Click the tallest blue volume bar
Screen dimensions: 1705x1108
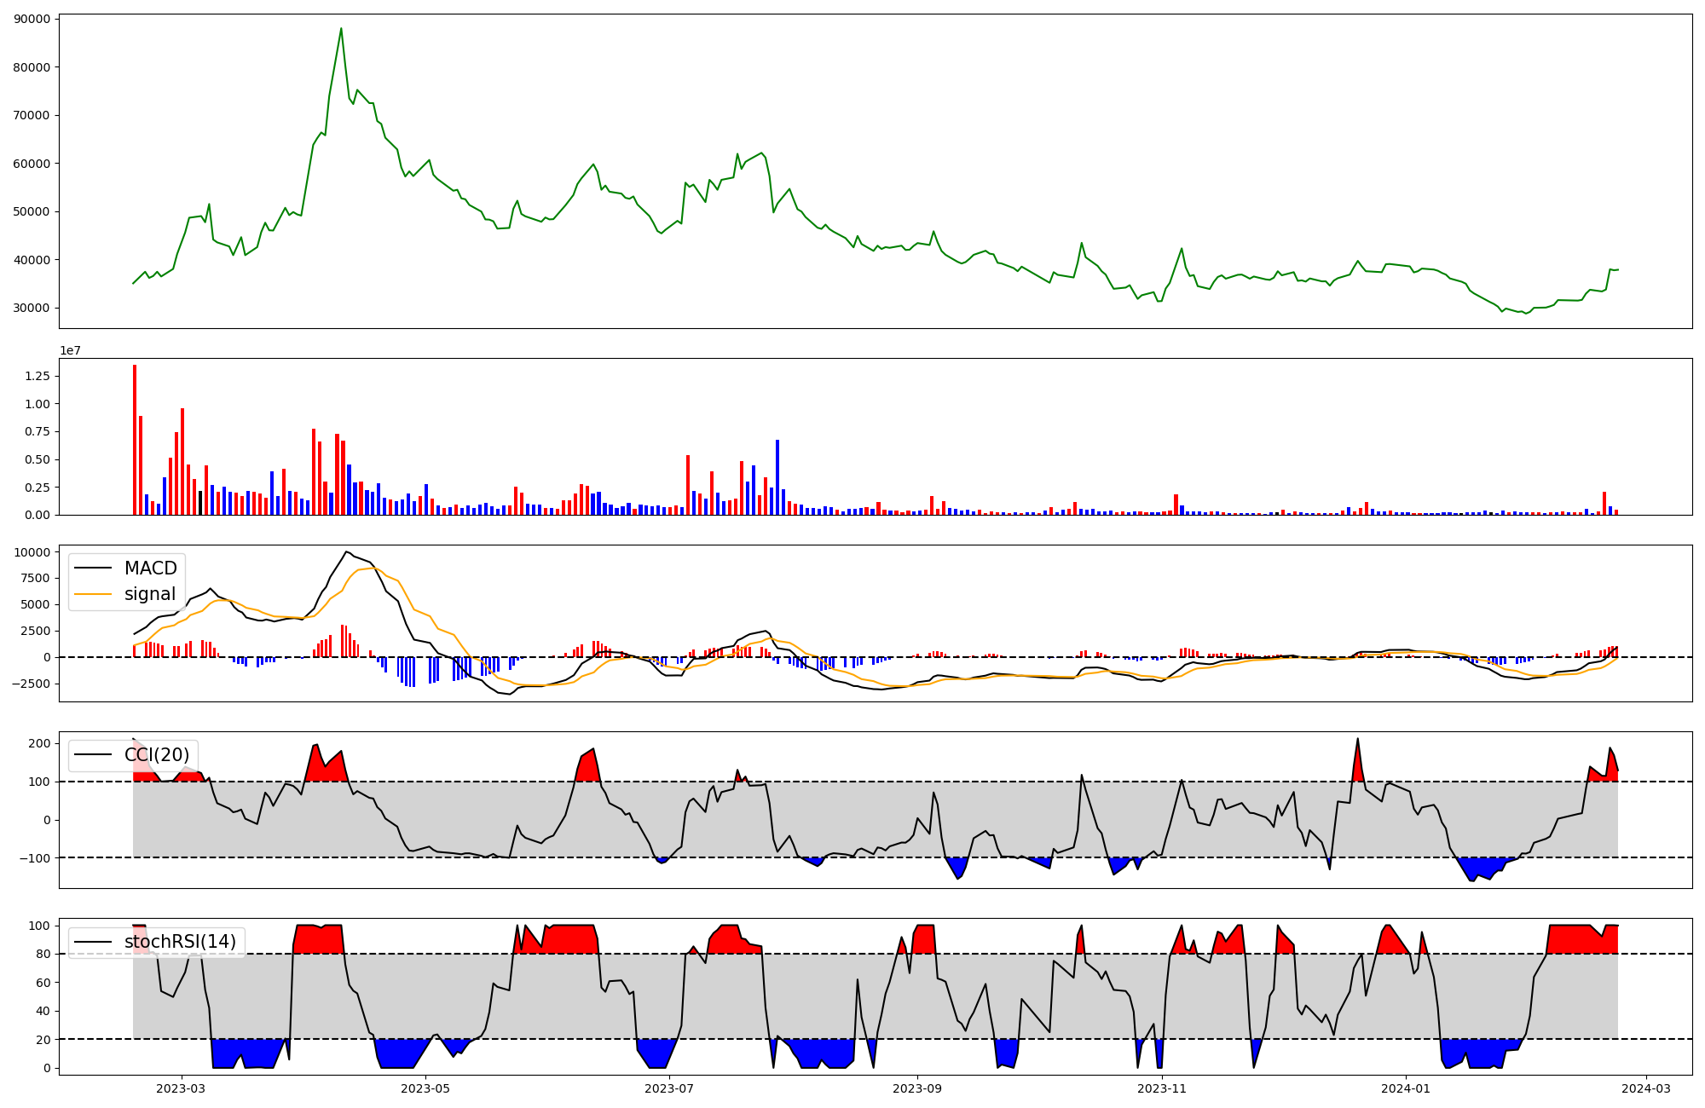777,477
